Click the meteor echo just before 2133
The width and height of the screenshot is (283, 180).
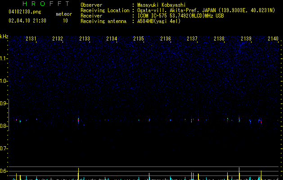(x=78, y=120)
